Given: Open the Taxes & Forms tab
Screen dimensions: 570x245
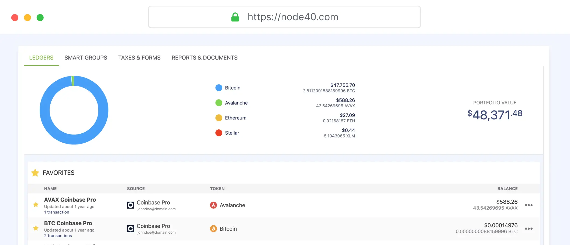Looking at the screenshot, I should pos(139,58).
